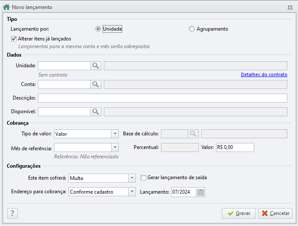Open the Mês de referência dropdown
This screenshot has width=298, height=226.
115,148
